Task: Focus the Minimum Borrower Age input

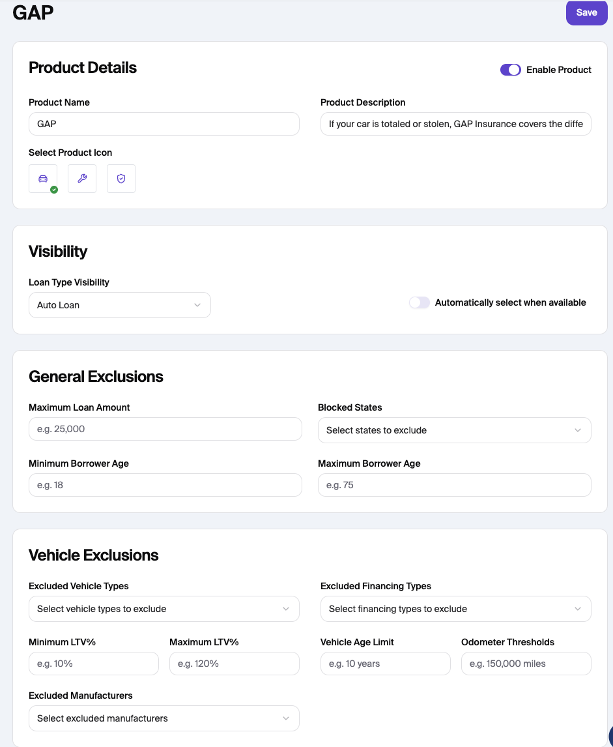Action: [165, 485]
